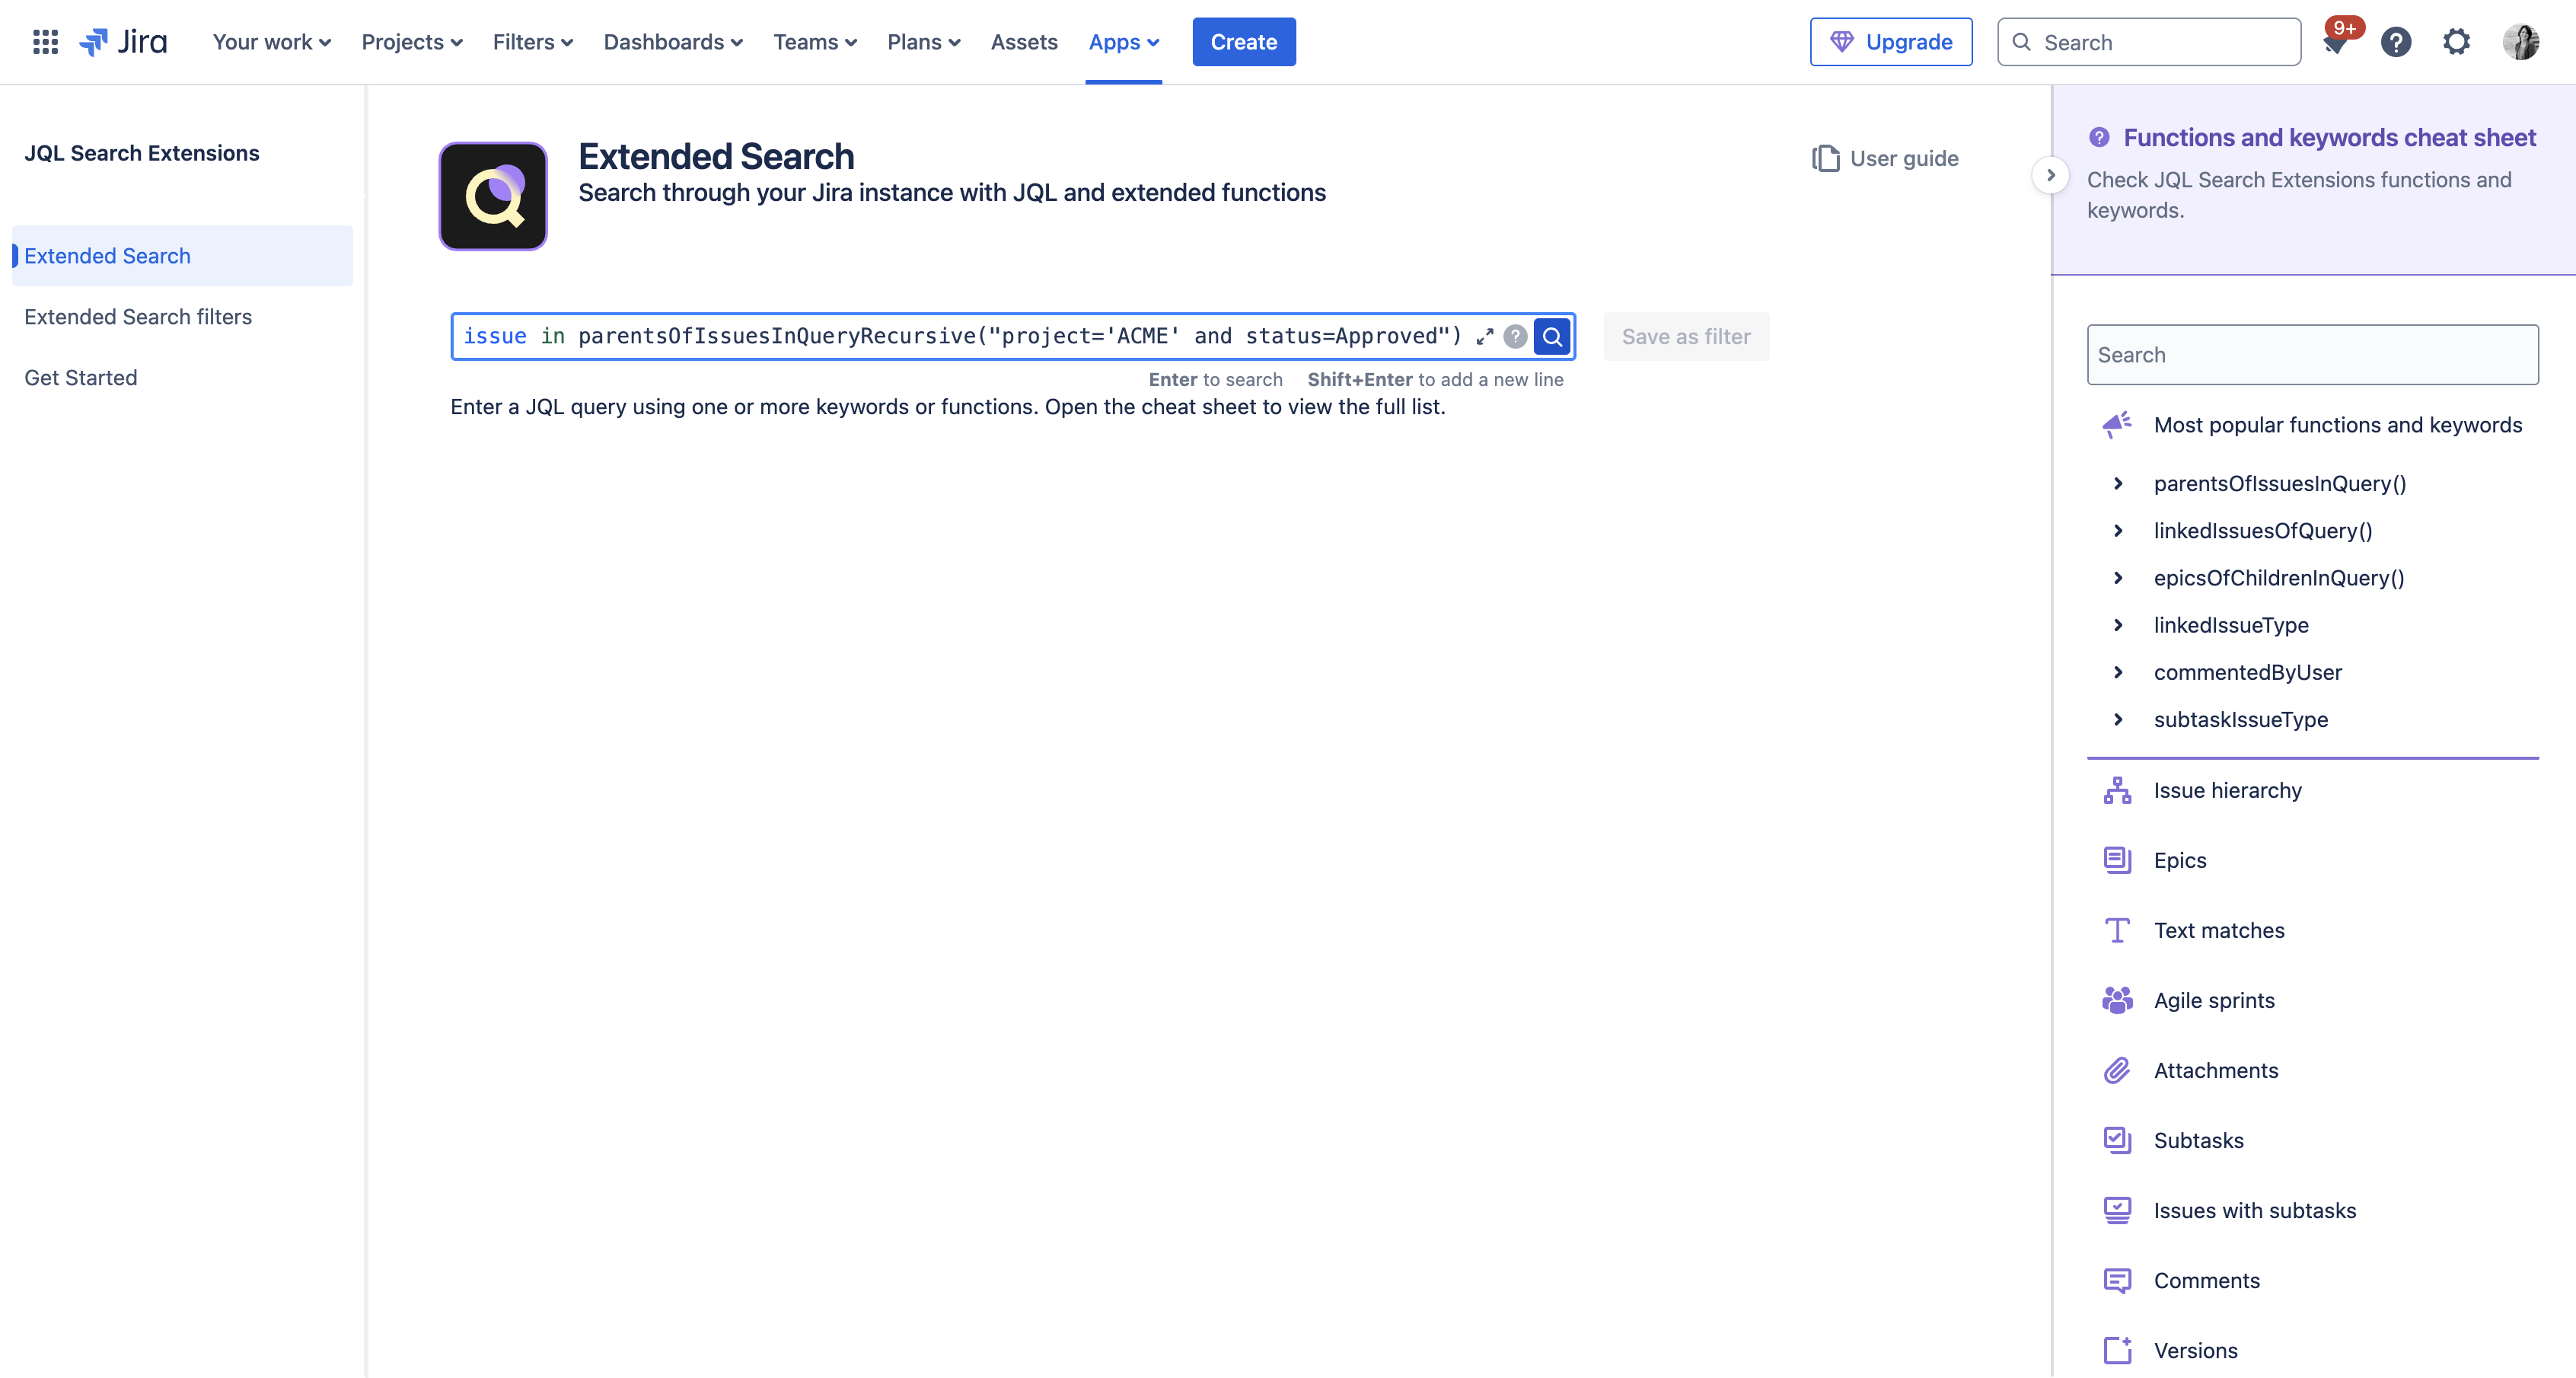Image resolution: width=2576 pixels, height=1378 pixels.
Task: Collapse the cheat sheet side panel
Action: 2050,175
